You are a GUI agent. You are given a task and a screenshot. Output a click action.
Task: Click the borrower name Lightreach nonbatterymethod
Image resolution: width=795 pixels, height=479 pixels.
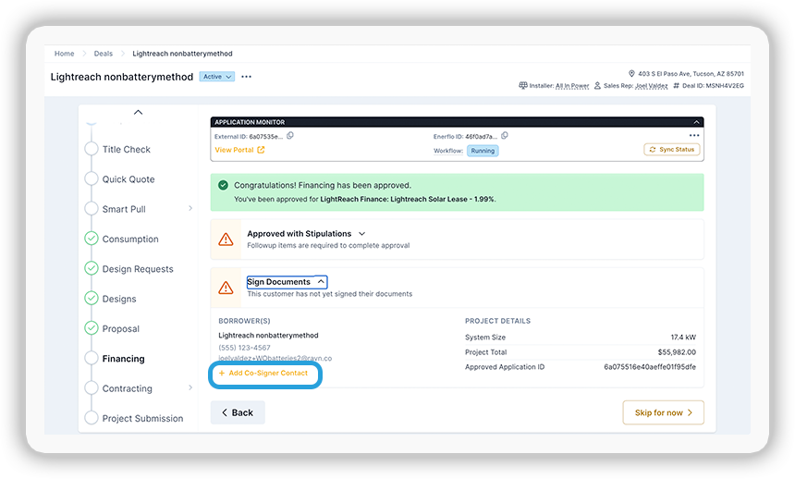point(268,336)
